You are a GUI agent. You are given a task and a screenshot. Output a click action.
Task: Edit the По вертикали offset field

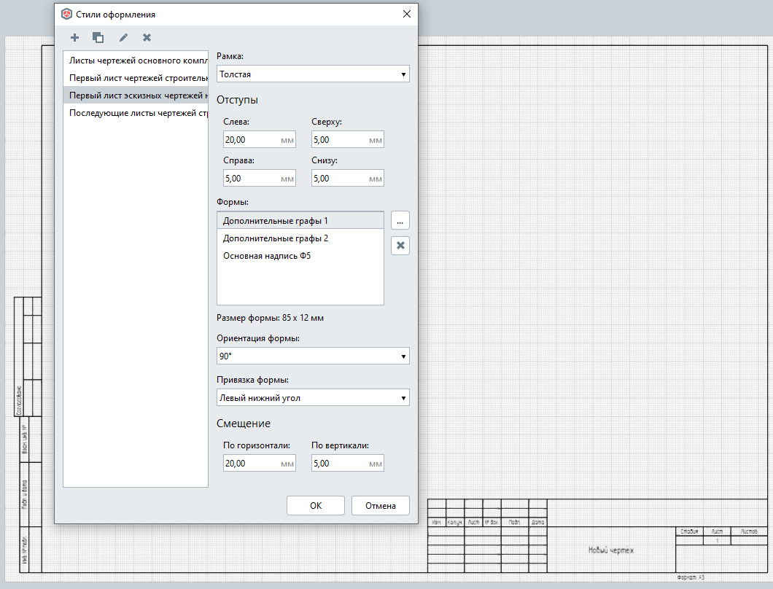point(348,464)
